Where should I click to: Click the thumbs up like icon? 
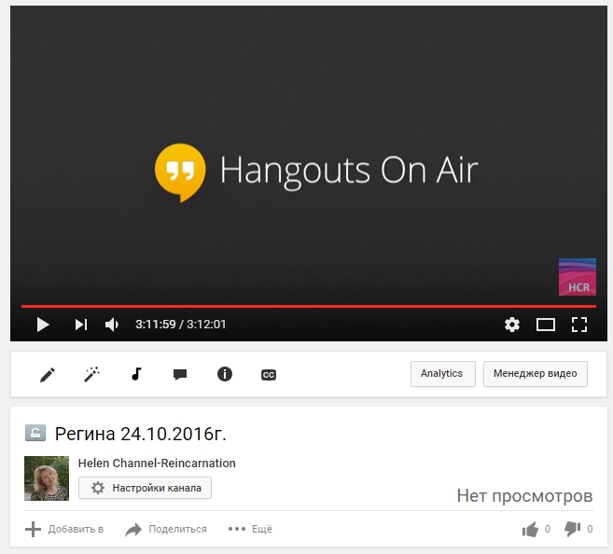tap(531, 529)
